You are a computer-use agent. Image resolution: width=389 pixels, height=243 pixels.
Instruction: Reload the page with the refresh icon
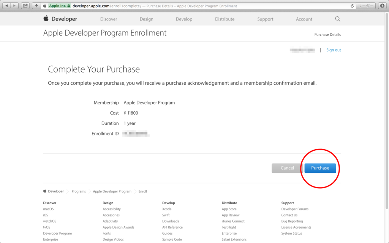coord(352,6)
